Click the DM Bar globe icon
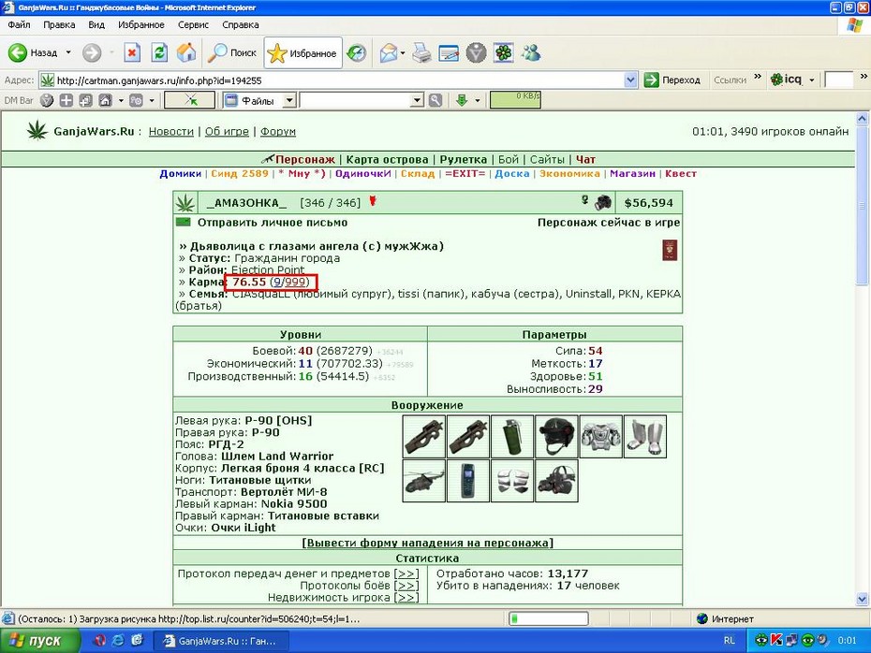The height and width of the screenshot is (653, 871). click(x=47, y=100)
